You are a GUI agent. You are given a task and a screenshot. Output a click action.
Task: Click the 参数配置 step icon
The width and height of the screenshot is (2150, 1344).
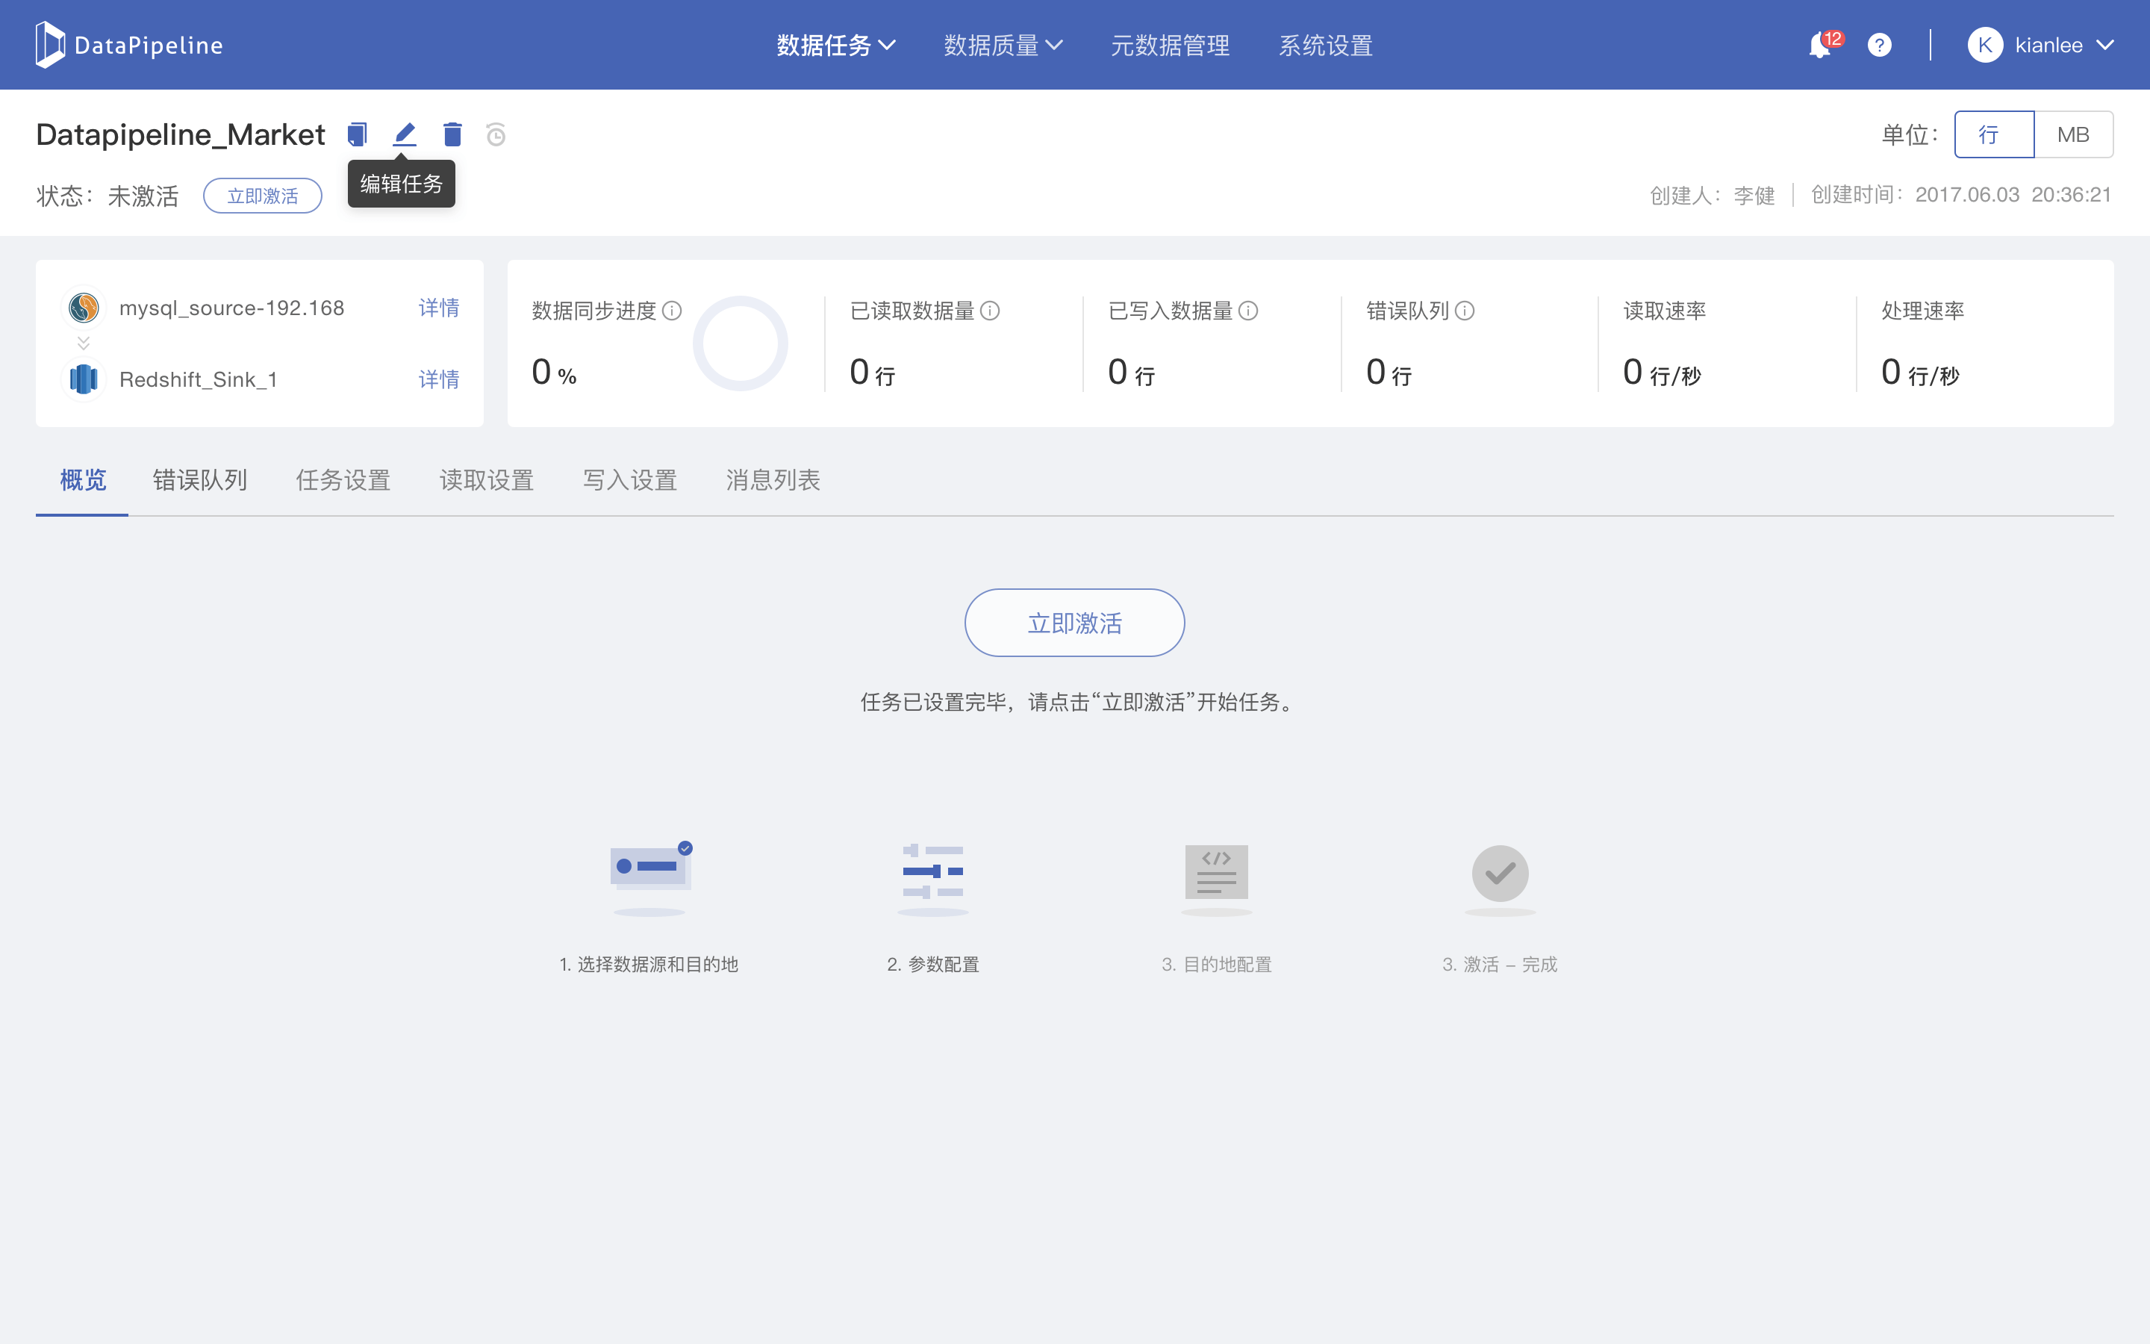coord(933,873)
